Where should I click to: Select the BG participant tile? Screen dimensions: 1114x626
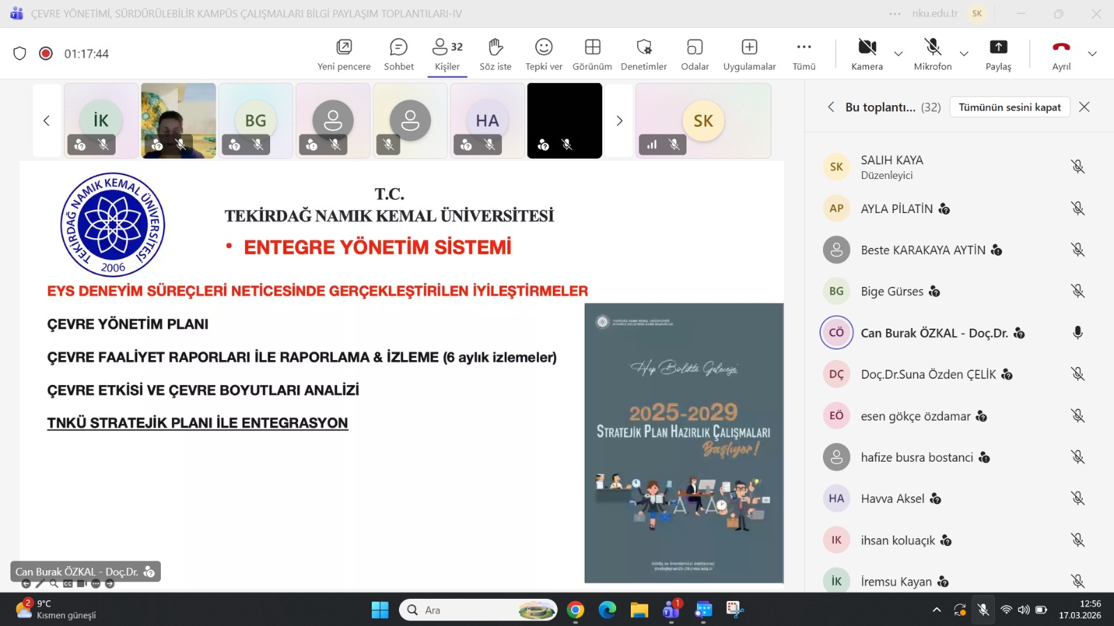click(256, 120)
